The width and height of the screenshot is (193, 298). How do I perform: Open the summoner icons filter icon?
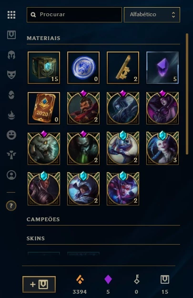pyautogui.click(x=11, y=175)
